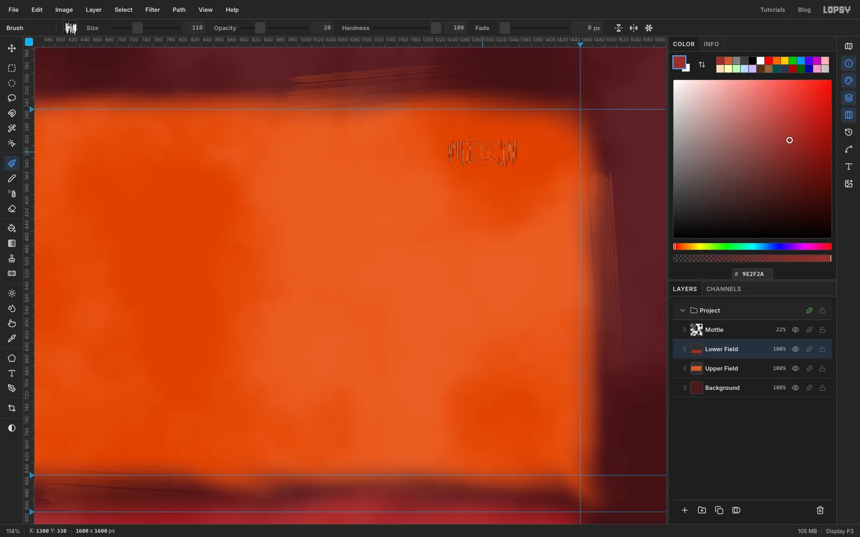The width and height of the screenshot is (860, 537).
Task: Open the brush tip preset picker
Action: [x=70, y=28]
